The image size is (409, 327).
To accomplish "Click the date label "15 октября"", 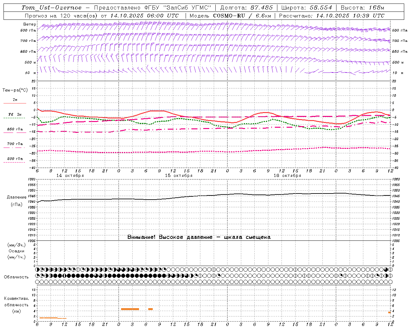I will (x=179, y=176).
